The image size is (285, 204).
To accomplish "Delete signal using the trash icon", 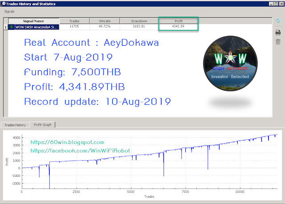I will point(278,42).
